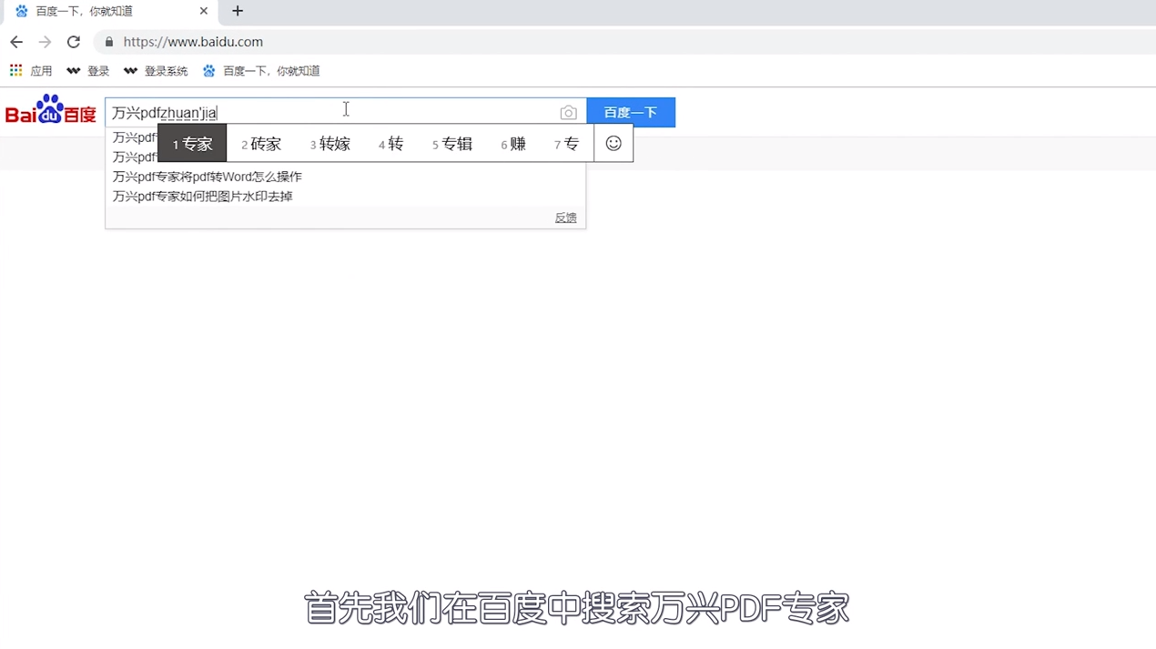The image size is (1156, 649).
Task: Select the 百度一下，你就知道 browser tab
Action: 109,12
